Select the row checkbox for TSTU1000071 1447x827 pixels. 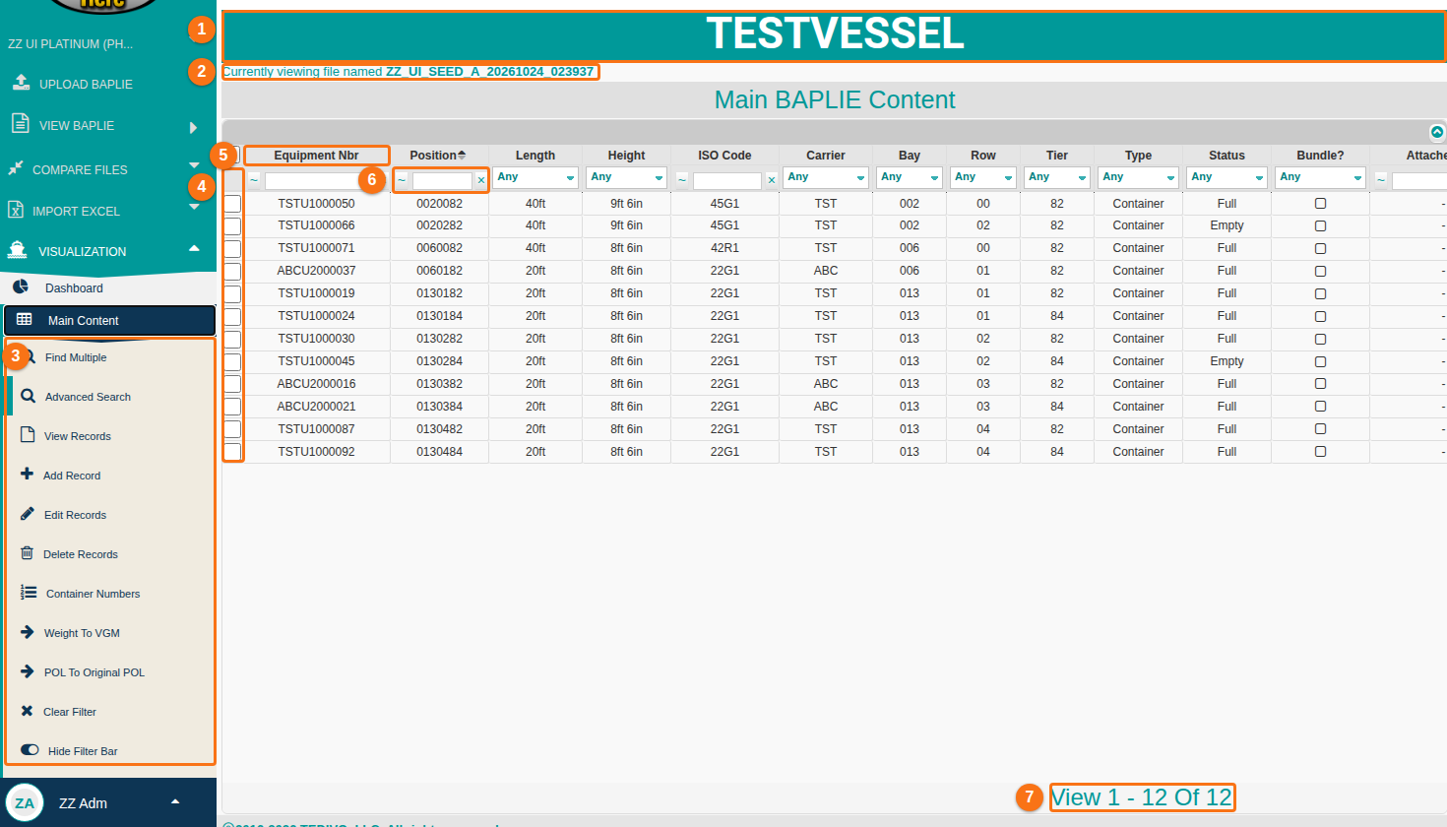[232, 248]
